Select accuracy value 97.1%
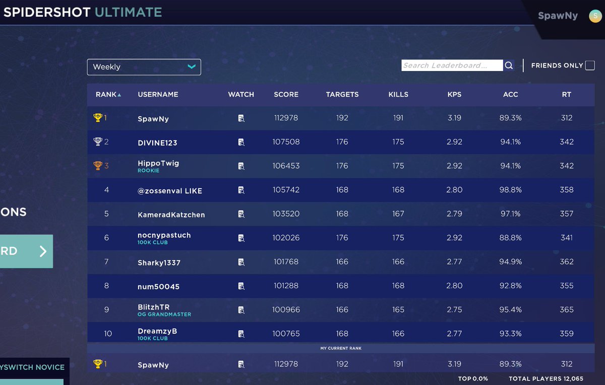Image resolution: width=605 pixels, height=385 pixels. (511, 214)
